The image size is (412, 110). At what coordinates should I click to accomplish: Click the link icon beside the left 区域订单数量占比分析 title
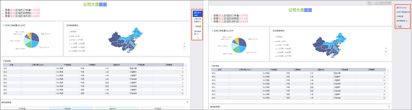coord(4,25)
